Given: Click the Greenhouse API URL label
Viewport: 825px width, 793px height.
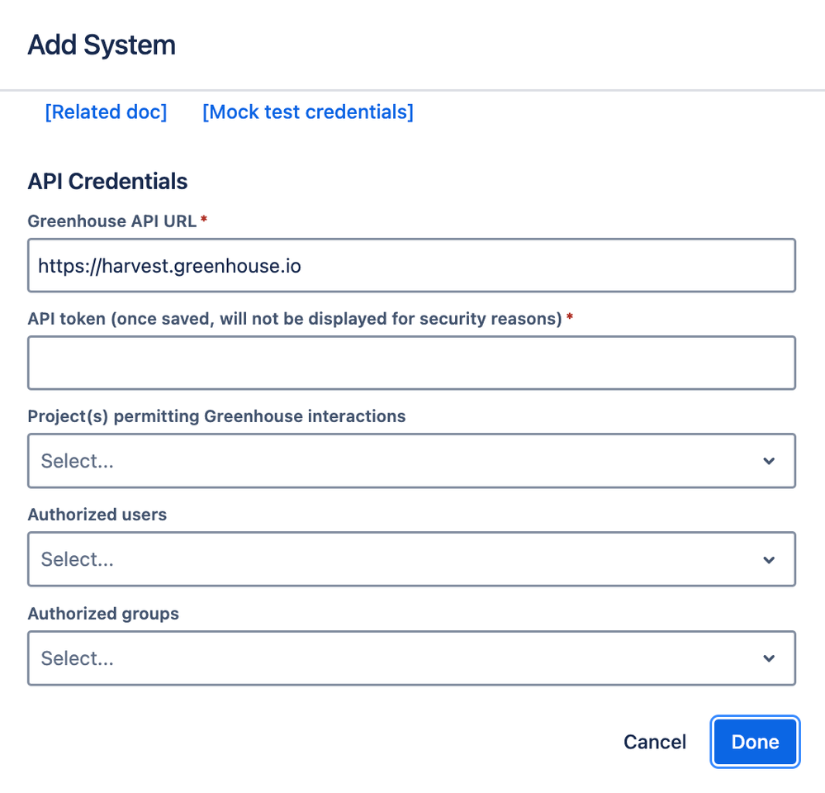Looking at the screenshot, I should click(x=112, y=221).
